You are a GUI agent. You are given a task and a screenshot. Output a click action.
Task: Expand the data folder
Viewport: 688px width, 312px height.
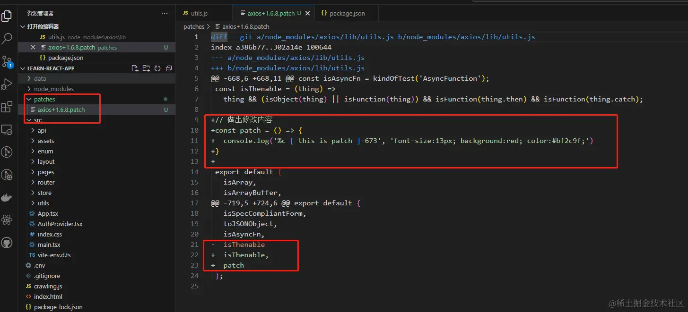[29, 78]
